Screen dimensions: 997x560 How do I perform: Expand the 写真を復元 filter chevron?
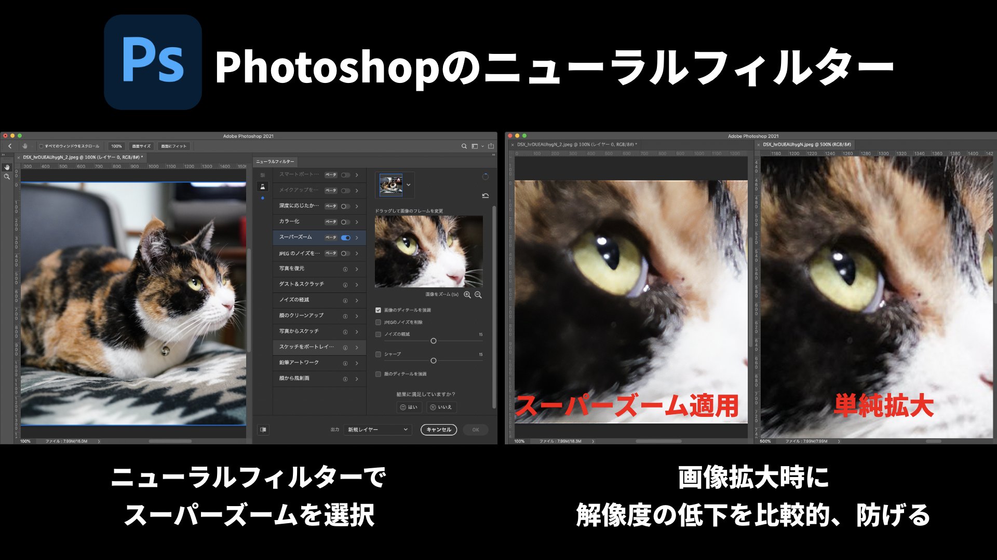pyautogui.click(x=357, y=269)
